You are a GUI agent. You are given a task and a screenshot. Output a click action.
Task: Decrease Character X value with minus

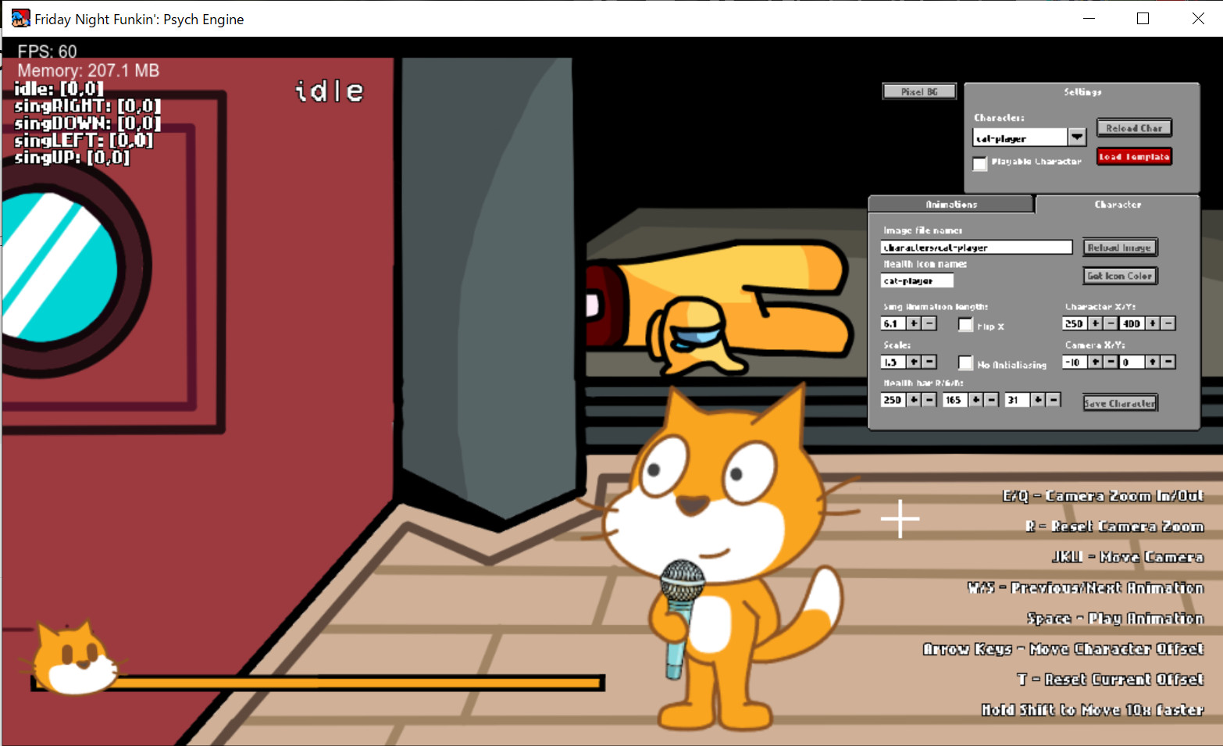pyautogui.click(x=1111, y=323)
